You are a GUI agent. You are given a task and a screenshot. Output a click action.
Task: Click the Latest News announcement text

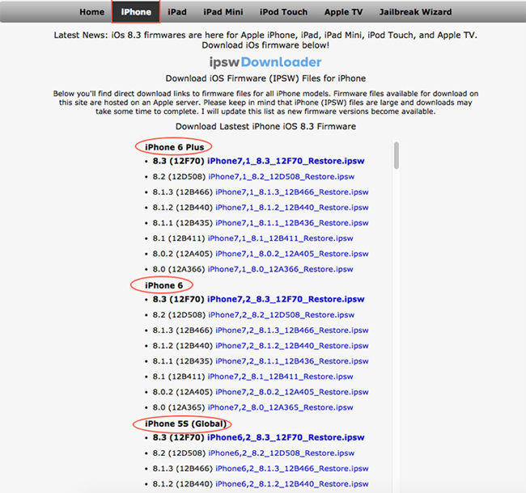click(x=265, y=40)
